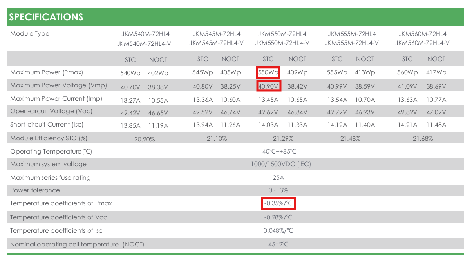Select the 21.68% module efficiency value
The image size is (472, 259).
422,139
